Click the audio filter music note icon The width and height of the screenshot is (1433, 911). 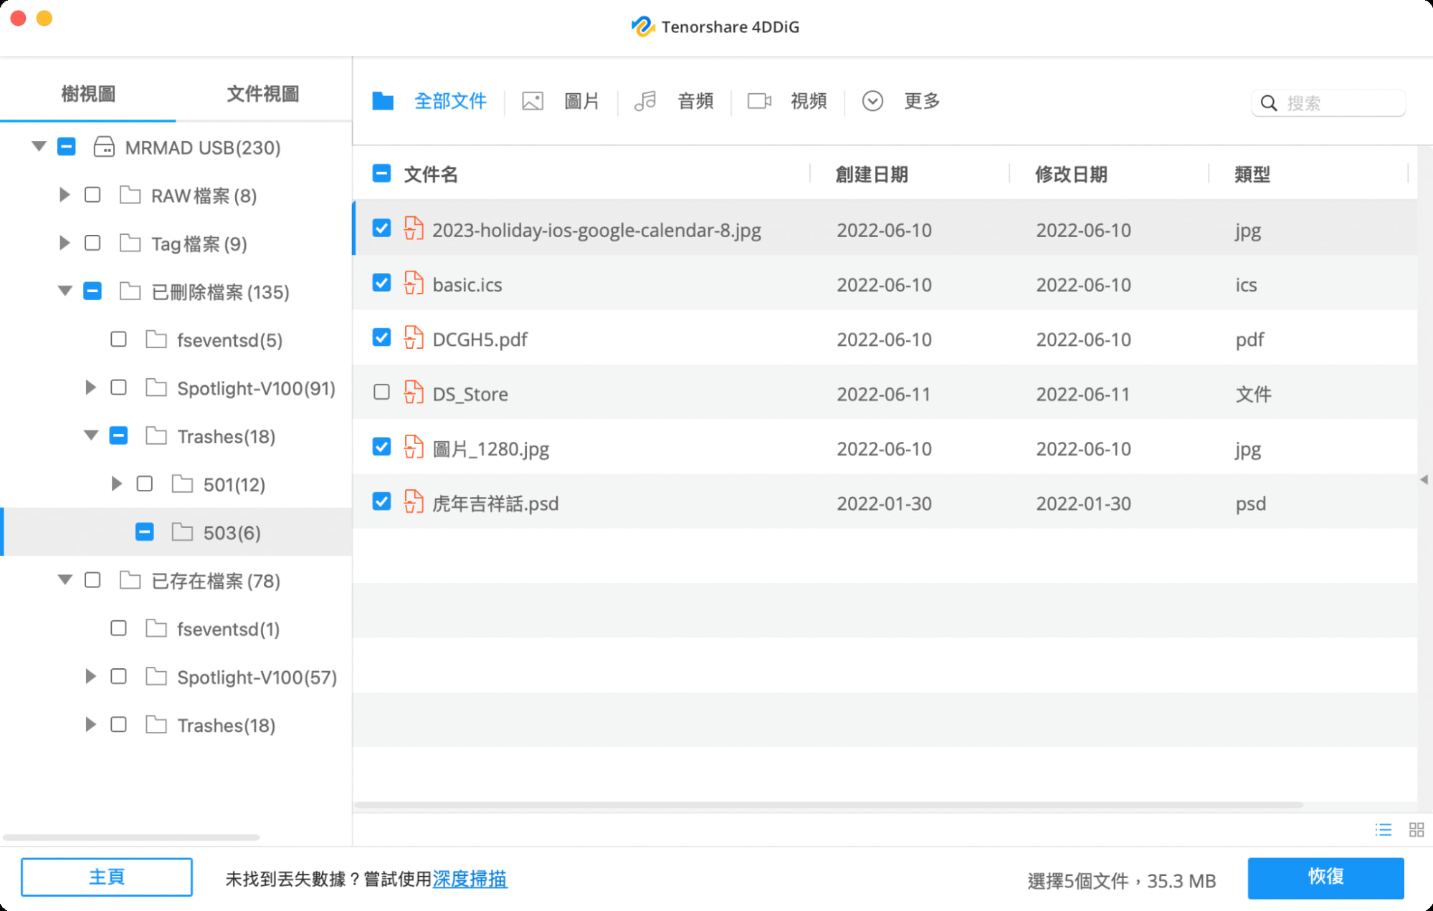[x=645, y=101]
